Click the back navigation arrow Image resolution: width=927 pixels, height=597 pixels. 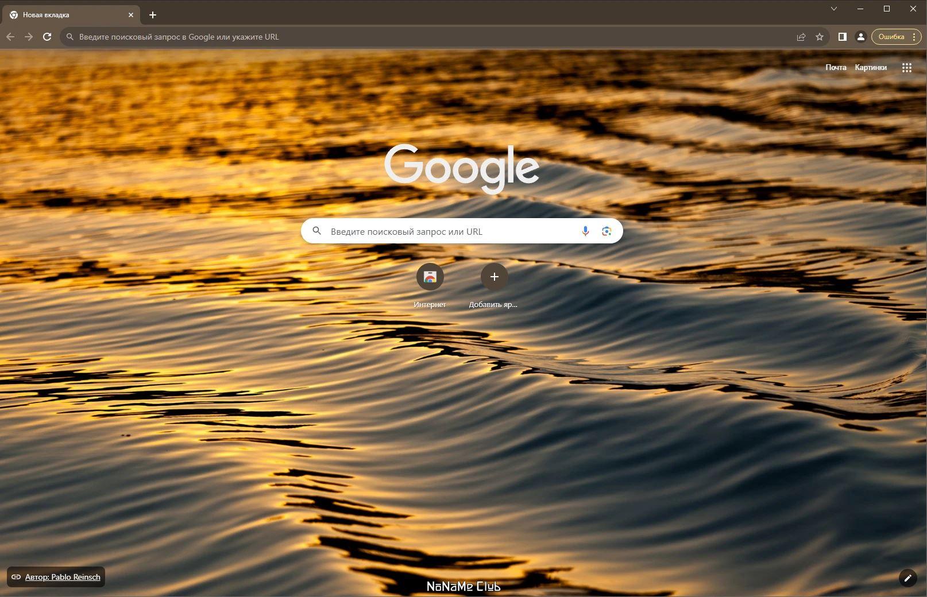pyautogui.click(x=10, y=37)
